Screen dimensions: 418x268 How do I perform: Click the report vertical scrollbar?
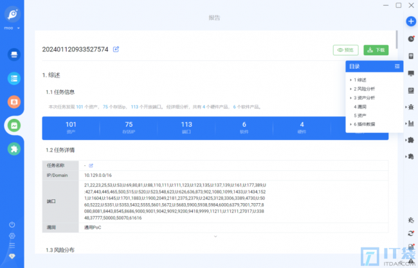coord(397,39)
